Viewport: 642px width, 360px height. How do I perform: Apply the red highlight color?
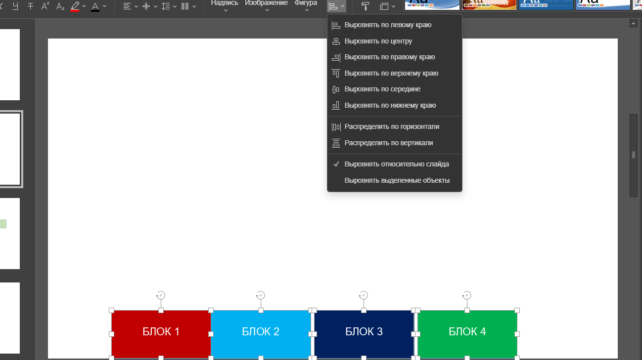point(75,6)
